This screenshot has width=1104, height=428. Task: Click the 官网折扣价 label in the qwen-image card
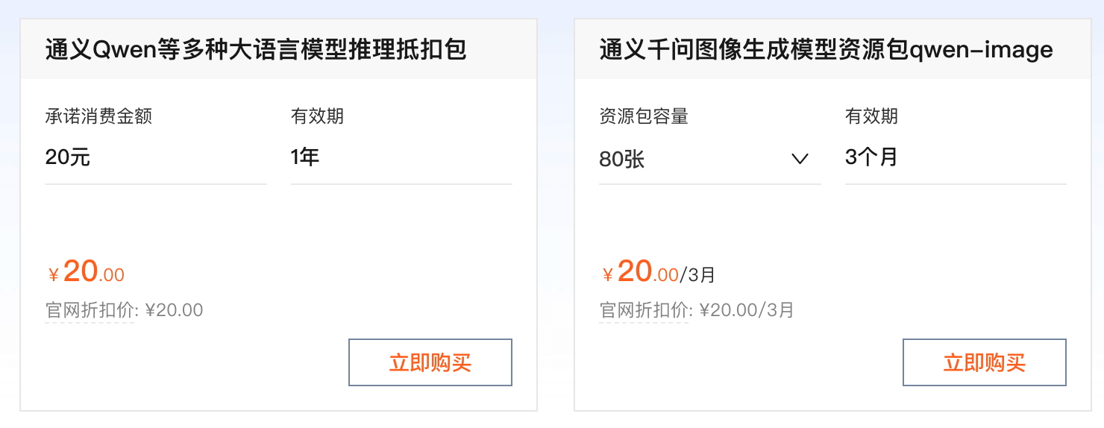[x=644, y=310]
